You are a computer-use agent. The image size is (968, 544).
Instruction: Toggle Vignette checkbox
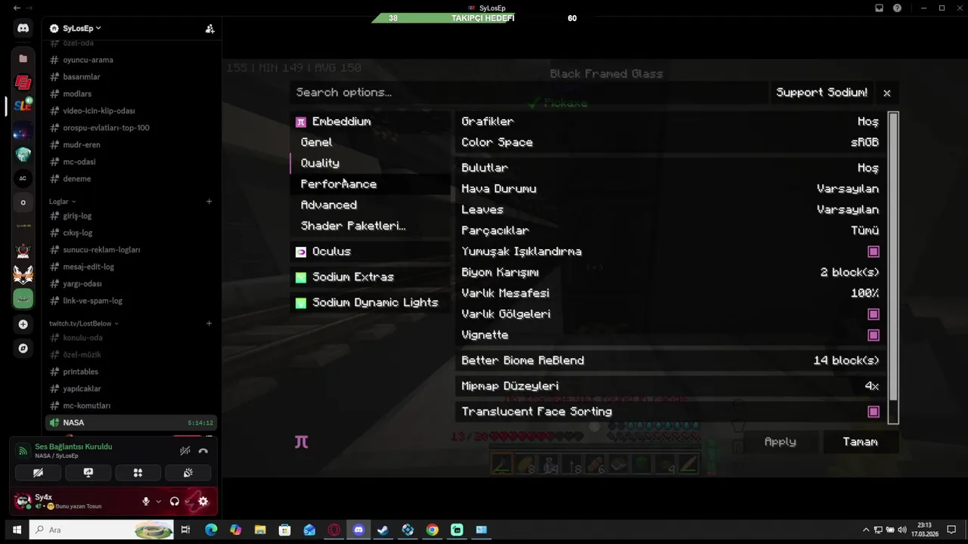pos(873,335)
